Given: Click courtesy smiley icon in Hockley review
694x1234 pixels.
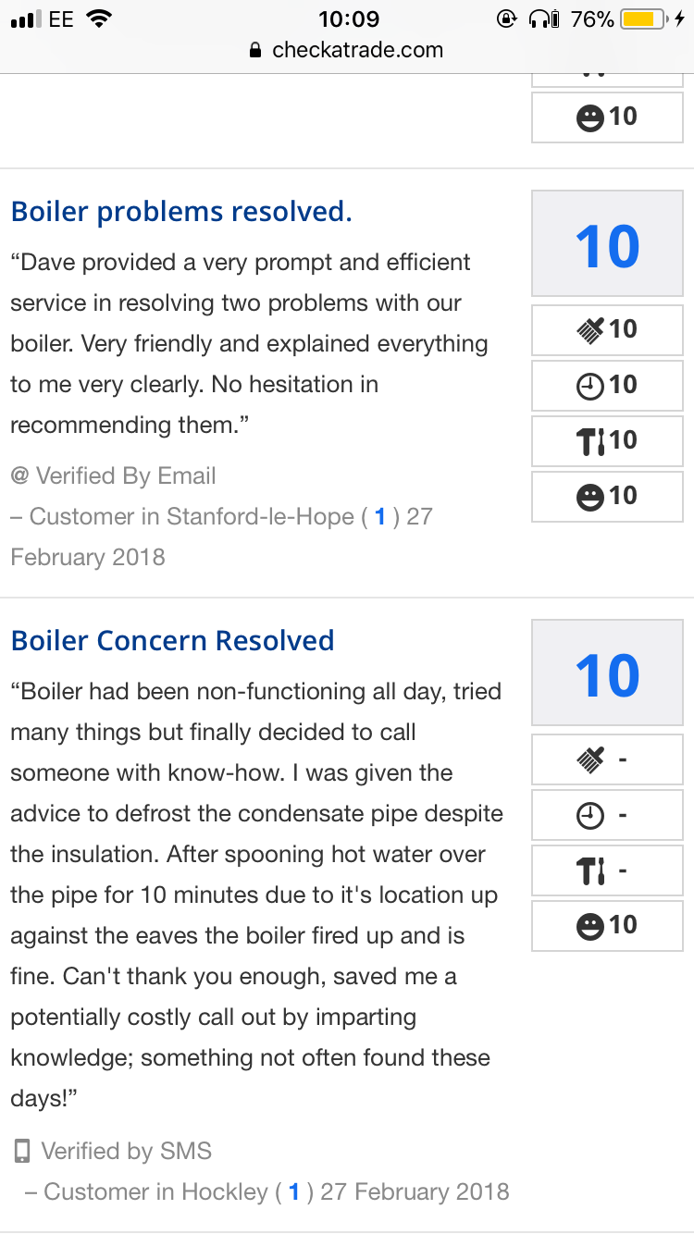Looking at the screenshot, I should [589, 925].
